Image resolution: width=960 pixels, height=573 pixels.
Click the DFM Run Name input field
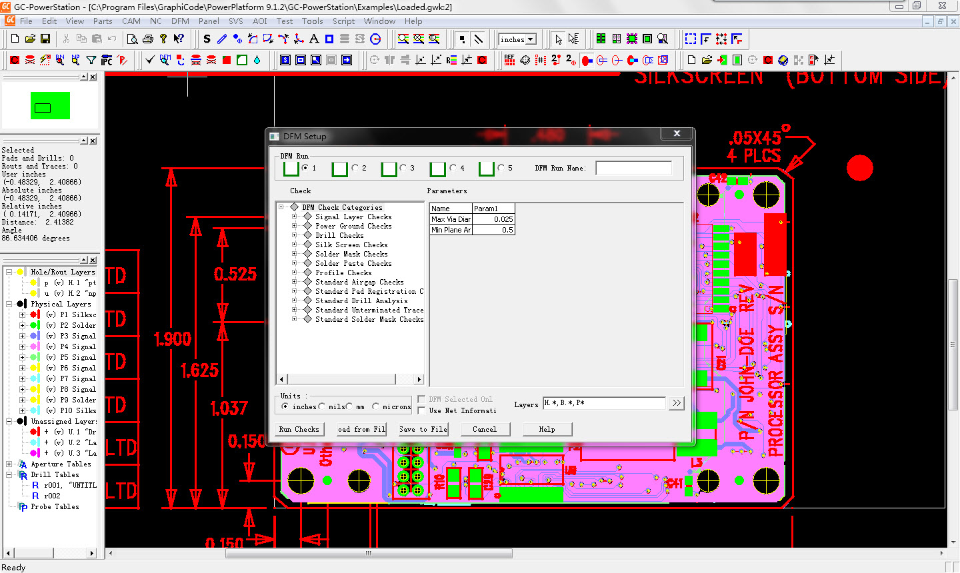point(633,168)
